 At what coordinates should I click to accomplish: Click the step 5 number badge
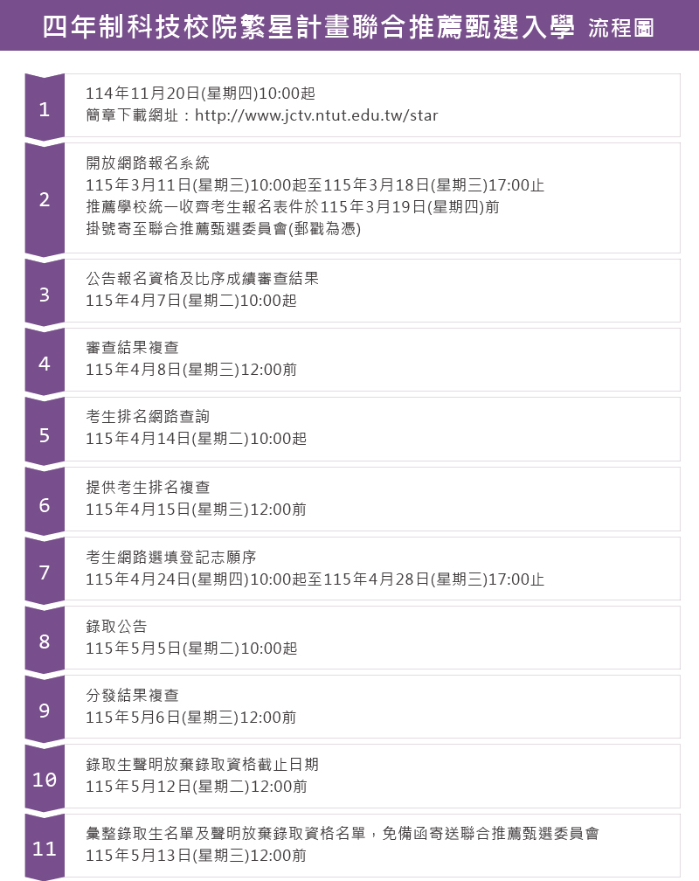[x=45, y=434]
